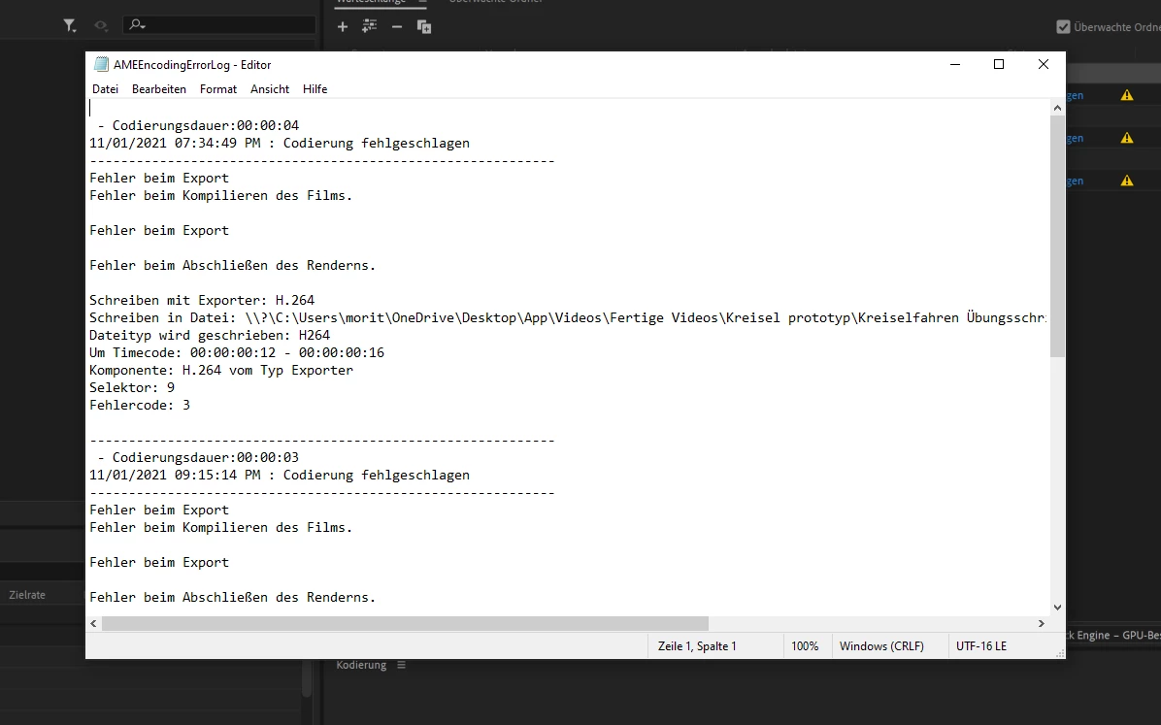Toggle the Überwachte Ordner checkbox
The image size is (1161, 725).
[x=1063, y=26]
